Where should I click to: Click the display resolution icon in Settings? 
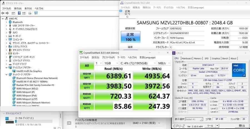point(69,123)
